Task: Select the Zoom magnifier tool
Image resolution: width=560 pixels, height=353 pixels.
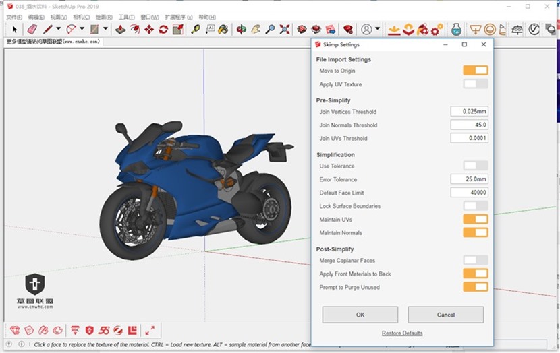Action: [271, 29]
